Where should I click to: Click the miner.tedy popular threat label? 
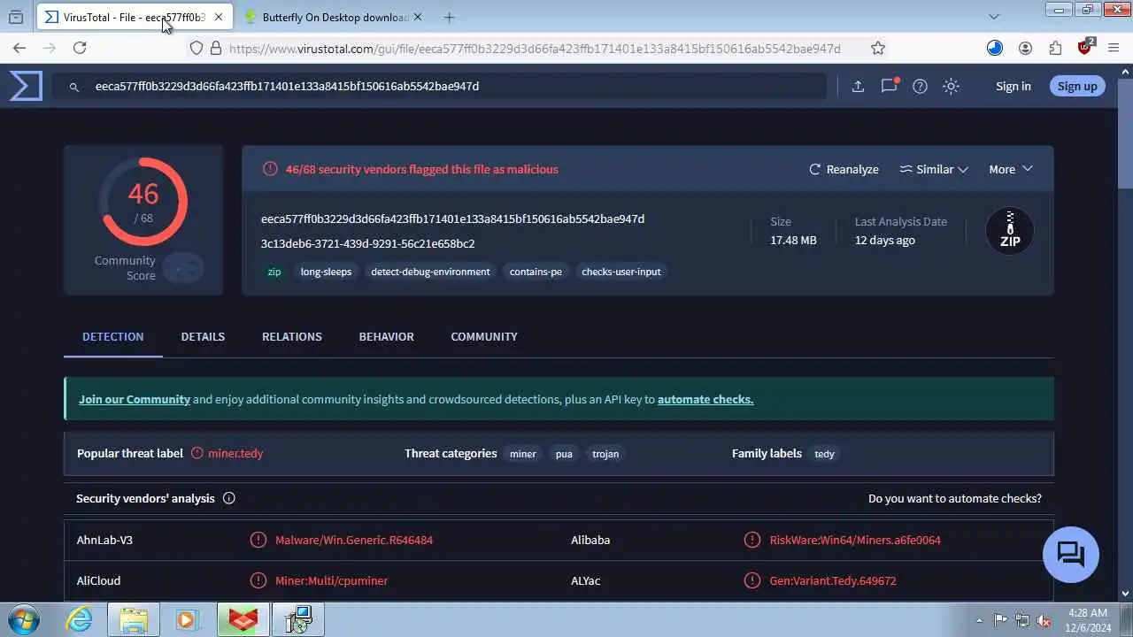(x=235, y=453)
